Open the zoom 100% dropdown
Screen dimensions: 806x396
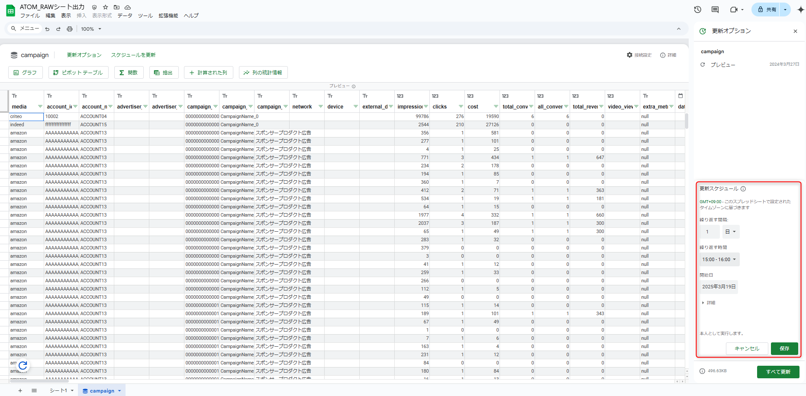pyautogui.click(x=91, y=29)
